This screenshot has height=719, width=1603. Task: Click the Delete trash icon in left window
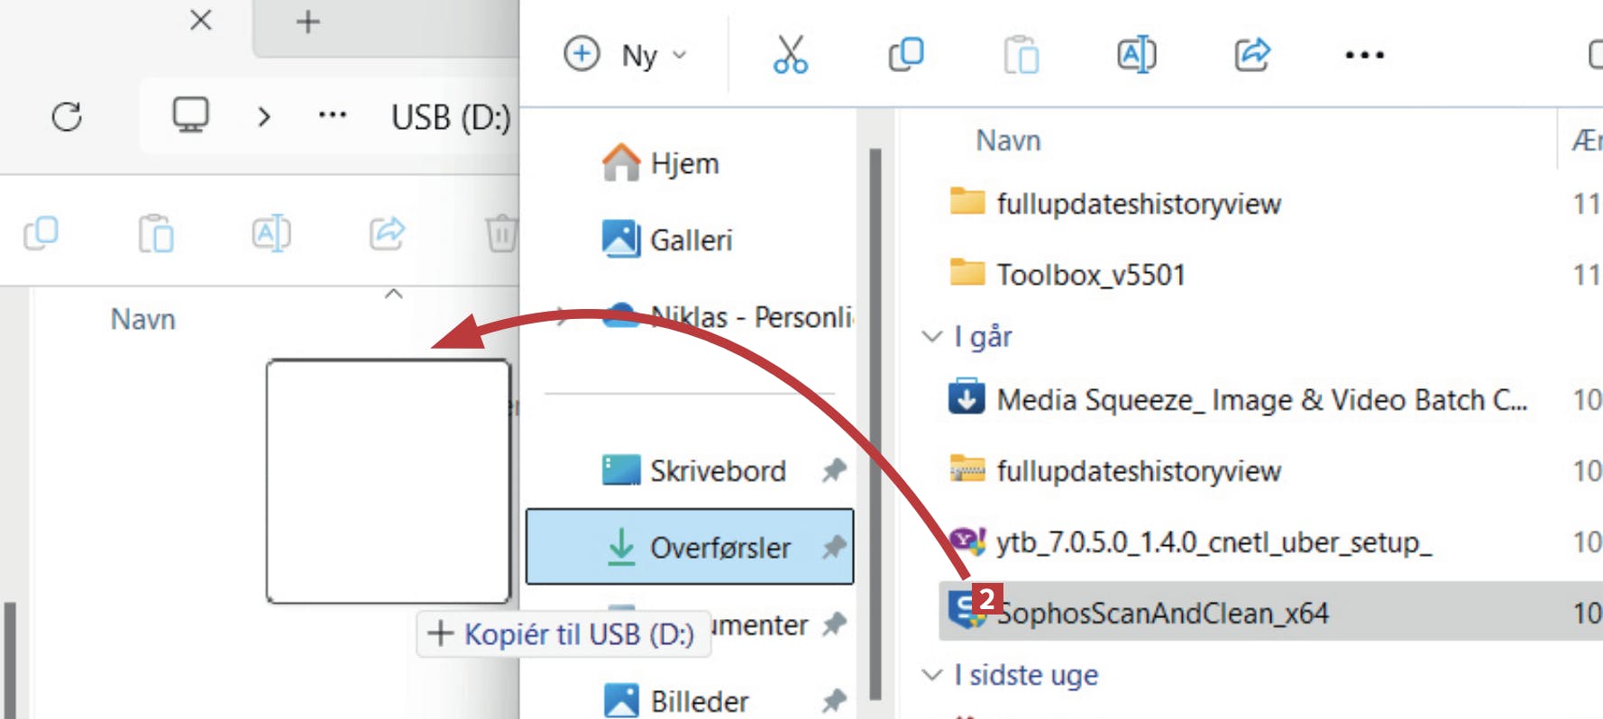click(501, 233)
